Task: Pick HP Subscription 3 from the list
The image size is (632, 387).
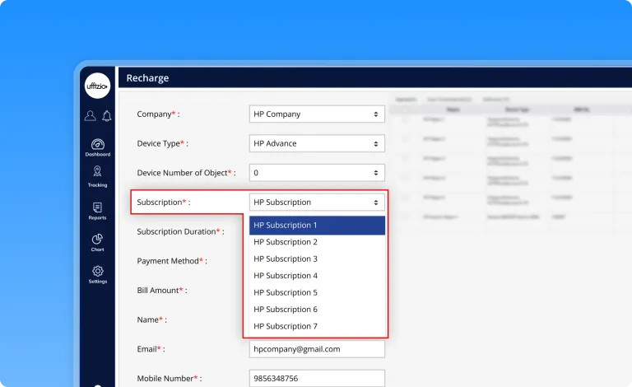Action: (x=317, y=259)
